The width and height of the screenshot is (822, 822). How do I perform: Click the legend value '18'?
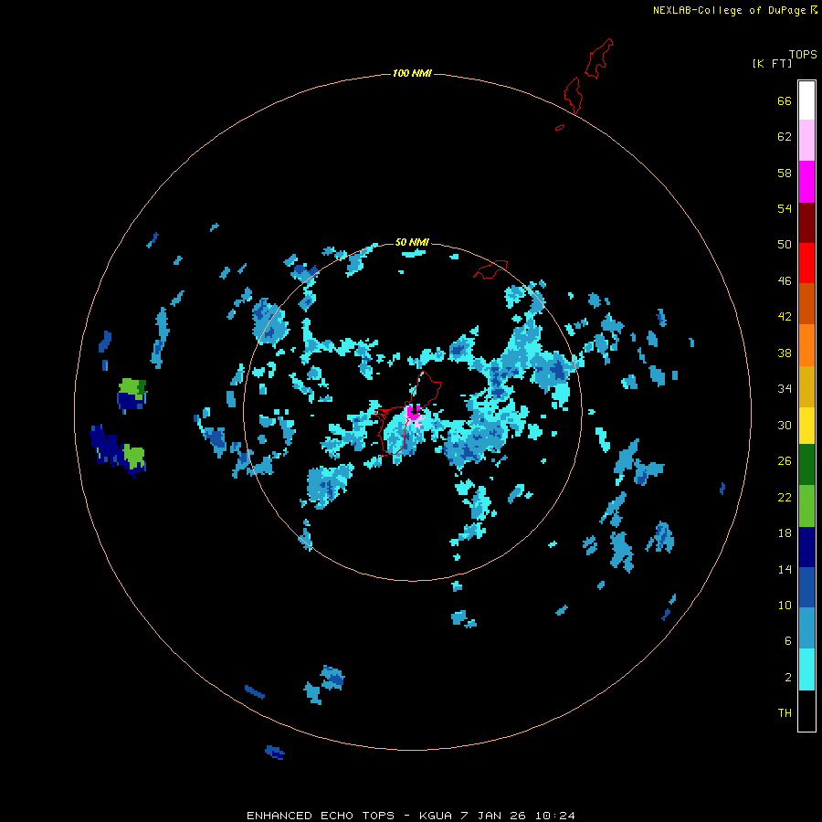(x=785, y=532)
